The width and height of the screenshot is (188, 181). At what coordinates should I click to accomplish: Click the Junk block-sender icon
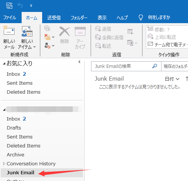pos(47,46)
